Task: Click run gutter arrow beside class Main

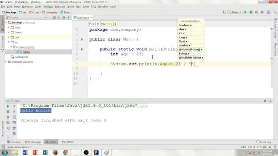Action: point(82,39)
